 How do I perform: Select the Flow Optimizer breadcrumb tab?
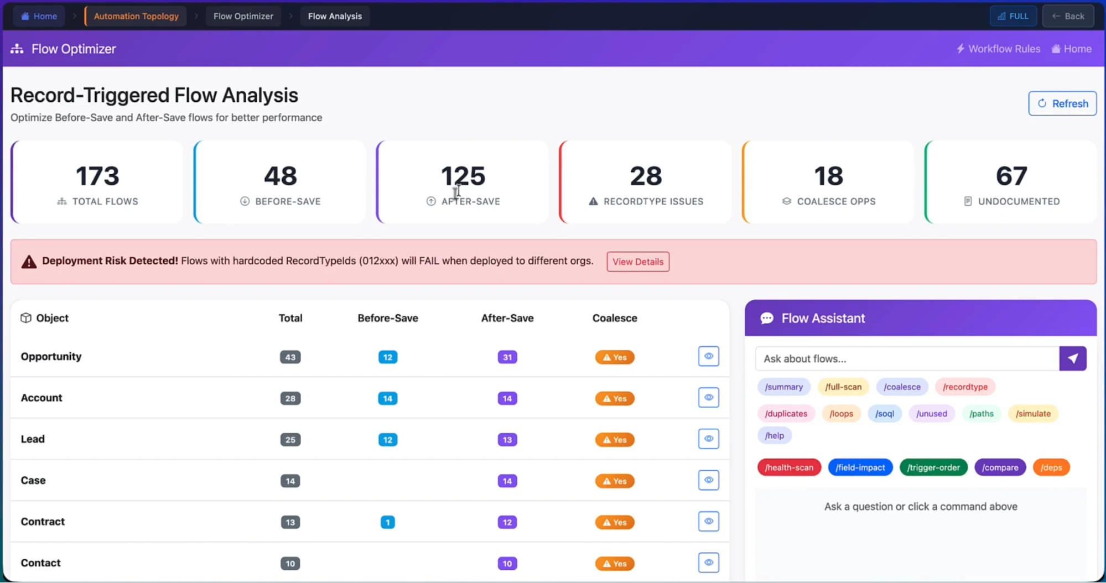[x=243, y=16]
